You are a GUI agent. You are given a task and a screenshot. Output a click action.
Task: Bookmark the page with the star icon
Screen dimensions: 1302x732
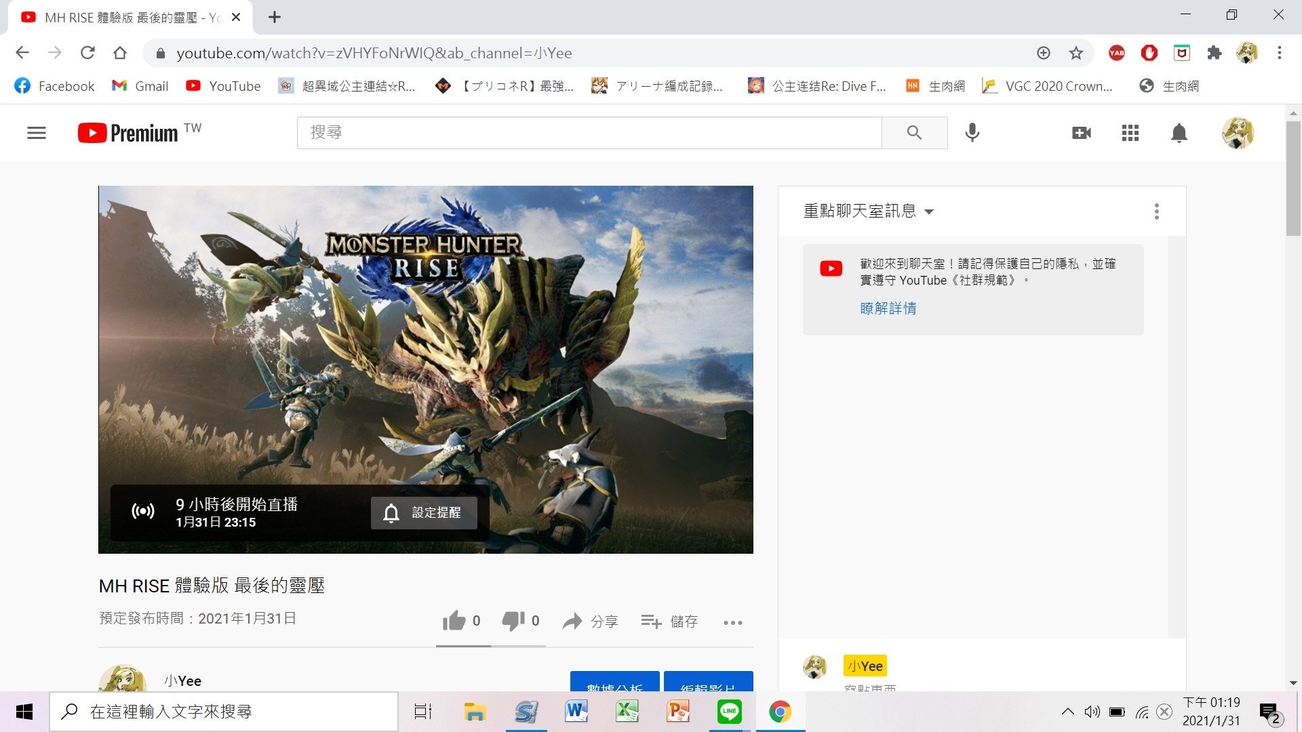[x=1076, y=53]
